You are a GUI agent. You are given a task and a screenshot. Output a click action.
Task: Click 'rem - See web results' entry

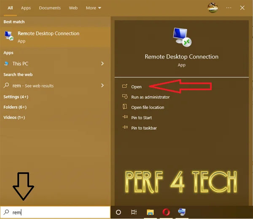coord(33,85)
